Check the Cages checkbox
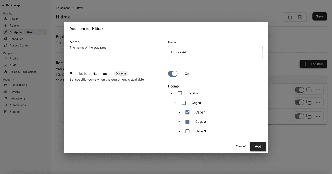332x174 pixels. click(184, 103)
